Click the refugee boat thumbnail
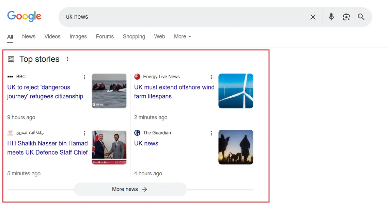This screenshot has width=389, height=207. pos(109,91)
